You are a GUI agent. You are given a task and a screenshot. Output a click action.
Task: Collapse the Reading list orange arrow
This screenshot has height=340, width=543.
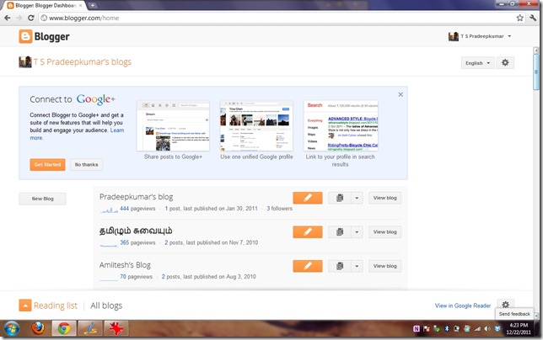point(25,305)
